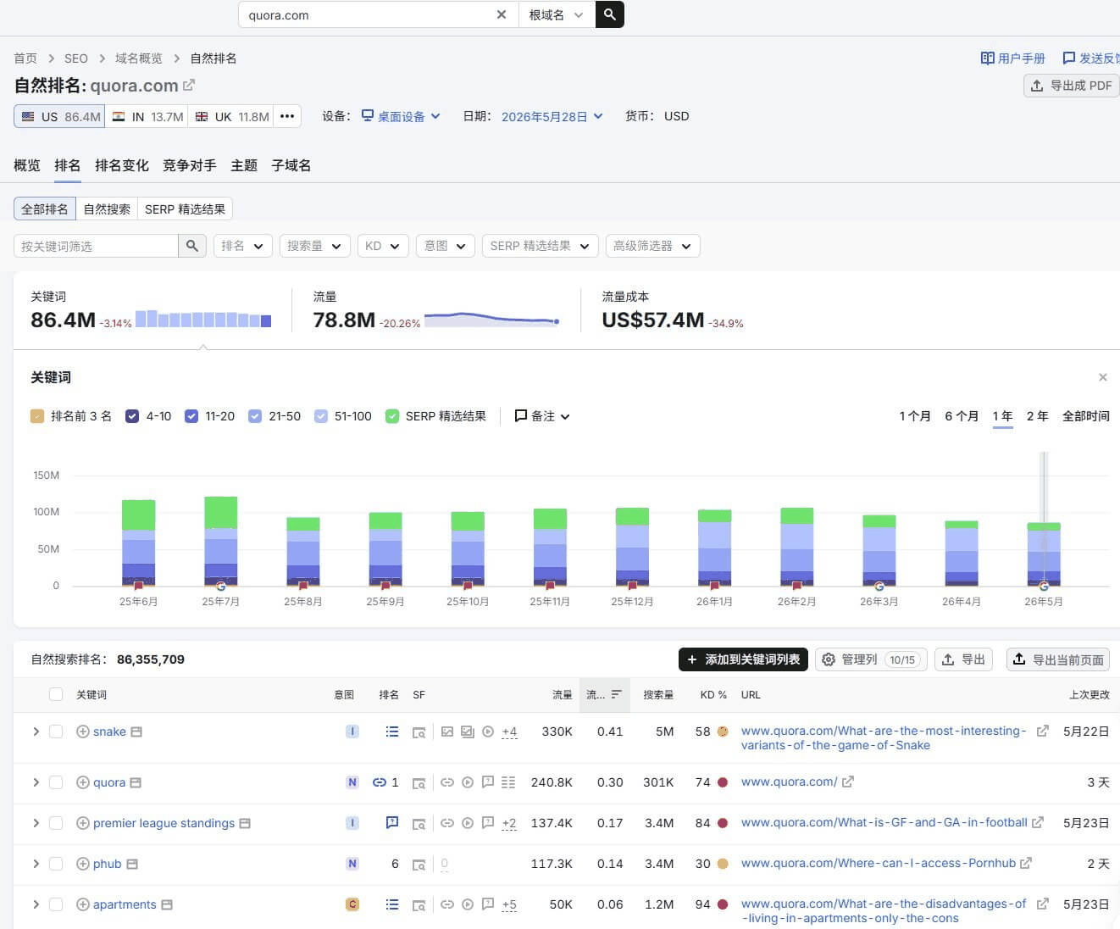Tick the checkbox for the snake row

pos(56,732)
